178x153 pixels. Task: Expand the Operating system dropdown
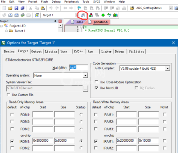(x=85, y=75)
